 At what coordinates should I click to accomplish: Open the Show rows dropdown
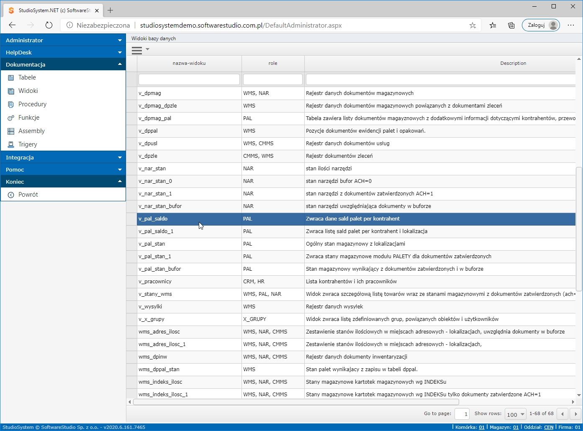pyautogui.click(x=515, y=414)
